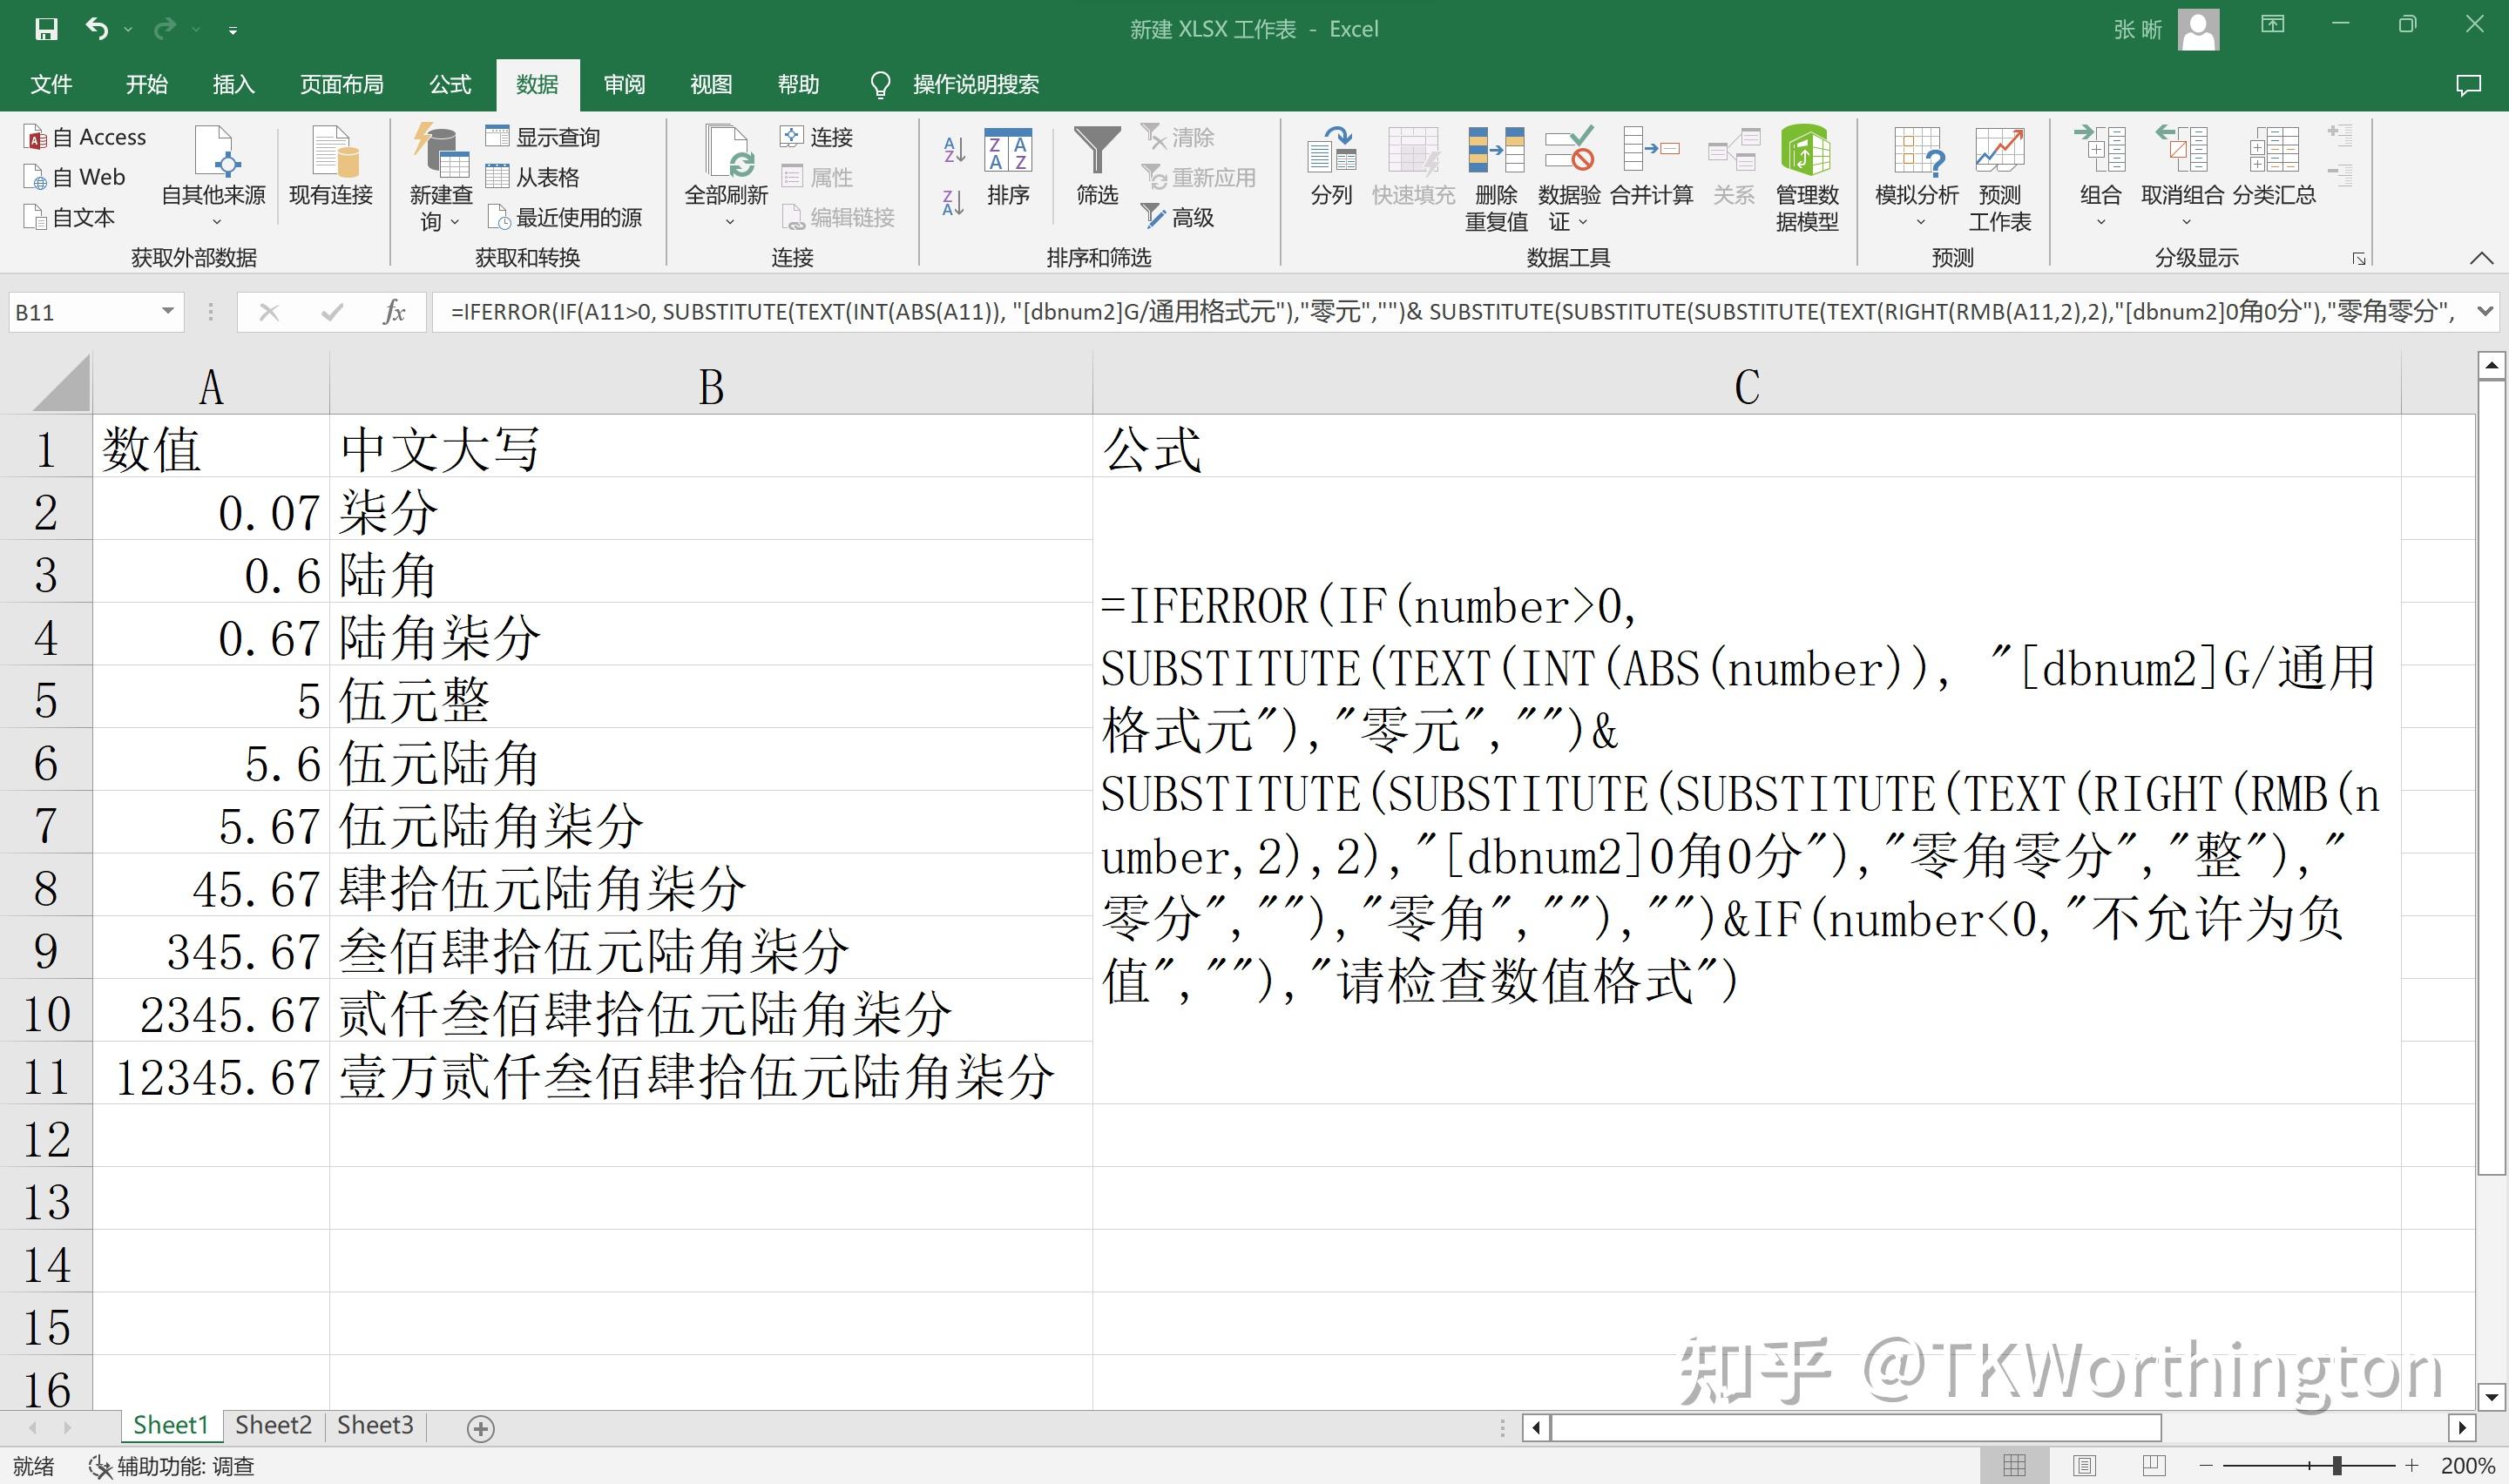This screenshot has height=1484, width=2509.
Task: Sort descending Z to A
Action: coord(954,203)
